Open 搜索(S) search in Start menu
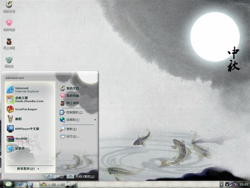Image resolution: width=250 pixels, height=188 pixels. coord(68,129)
